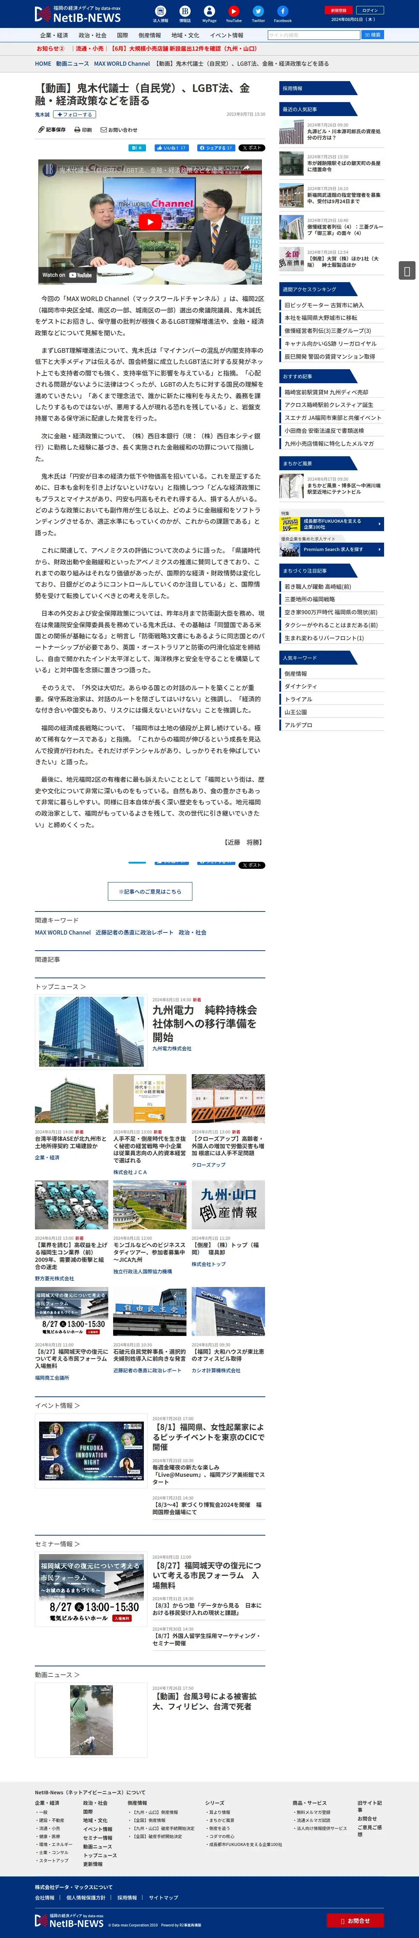
Task: Follow 鬼木誠 with the フォローする button
Action: (74, 114)
